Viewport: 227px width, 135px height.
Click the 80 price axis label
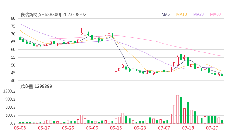tap(13, 18)
